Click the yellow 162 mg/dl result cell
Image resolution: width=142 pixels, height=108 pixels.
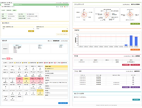40,94
